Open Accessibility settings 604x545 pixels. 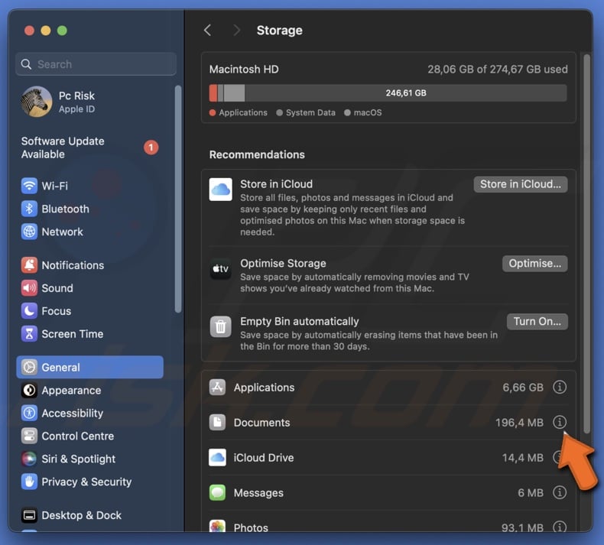(x=89, y=413)
